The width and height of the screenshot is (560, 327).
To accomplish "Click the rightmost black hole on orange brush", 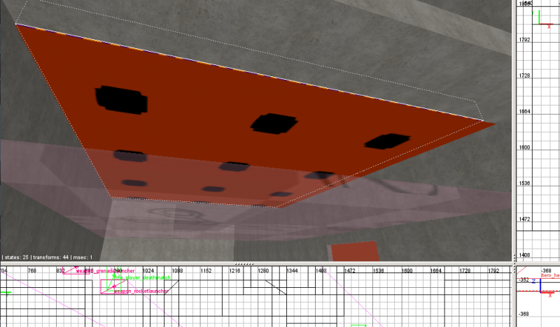I will (387, 140).
